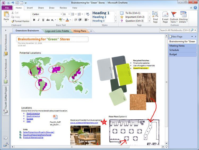Expand the Tags gallery More arrow
Screen dimensions: 199x150
pyautogui.click(x=149, y=21)
